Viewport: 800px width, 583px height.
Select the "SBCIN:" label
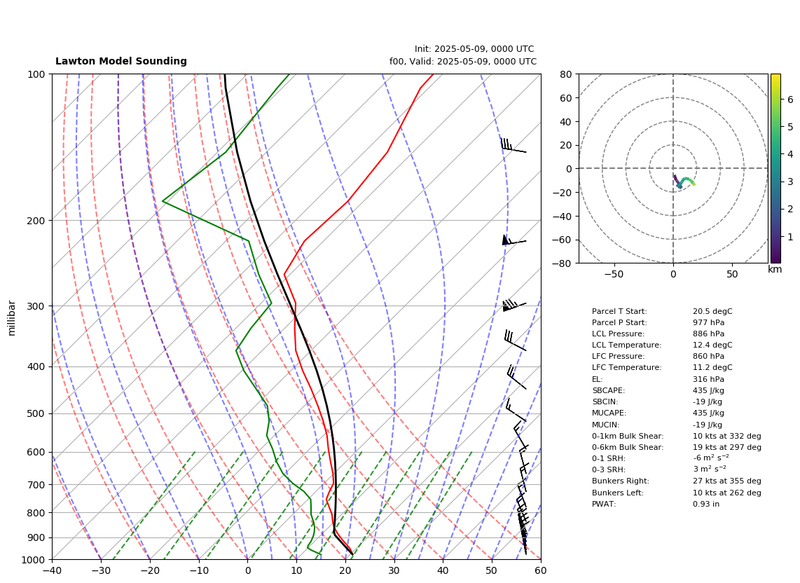605,402
